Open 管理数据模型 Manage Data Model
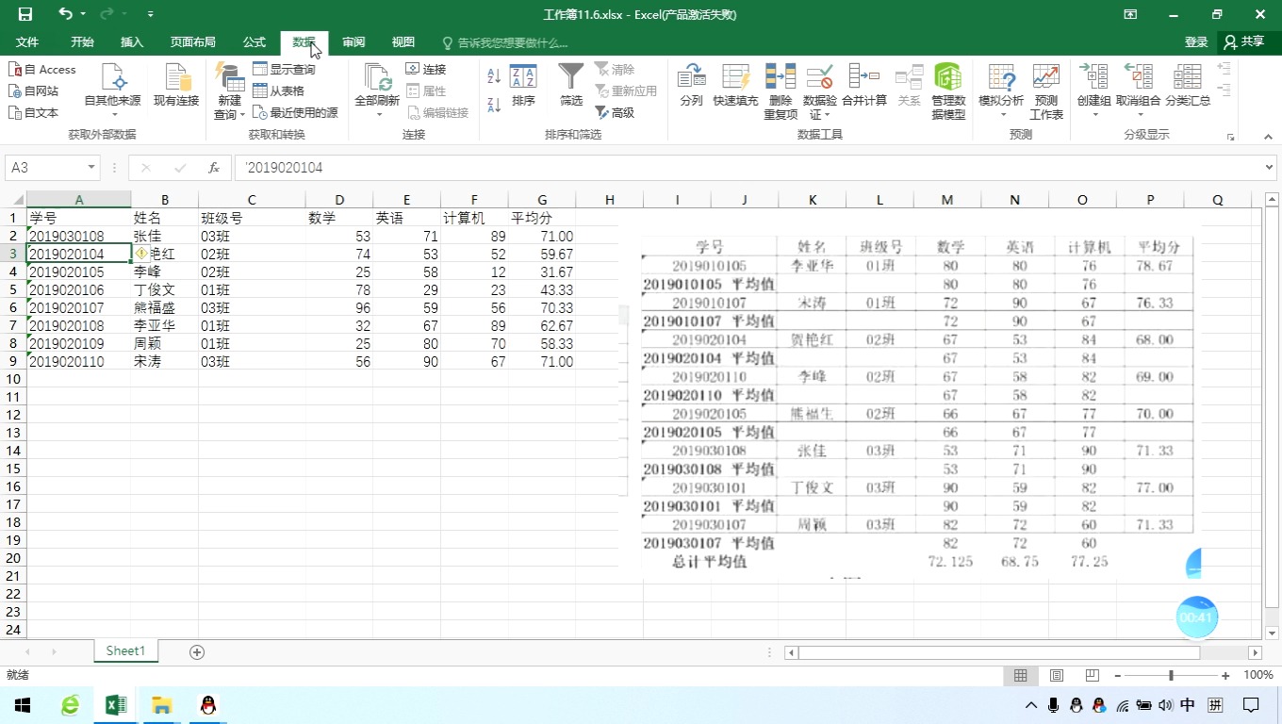The image size is (1282, 724). (947, 90)
